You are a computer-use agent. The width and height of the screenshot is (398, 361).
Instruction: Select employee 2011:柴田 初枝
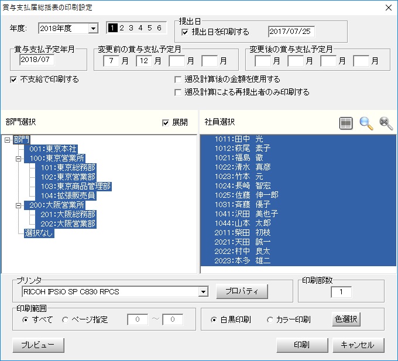coord(298,233)
